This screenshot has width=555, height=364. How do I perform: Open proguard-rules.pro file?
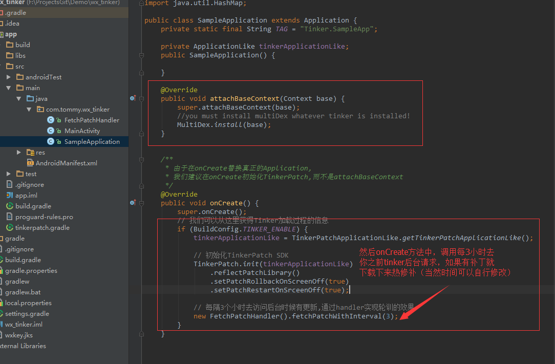[x=44, y=217]
